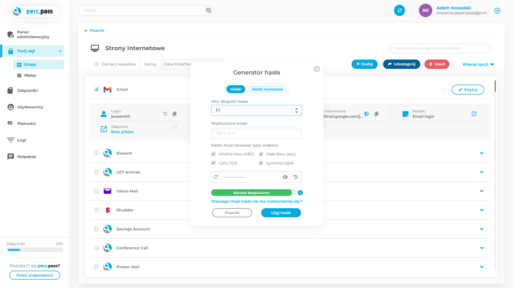
Task: Open password history icon in generator
Action: coord(295,177)
